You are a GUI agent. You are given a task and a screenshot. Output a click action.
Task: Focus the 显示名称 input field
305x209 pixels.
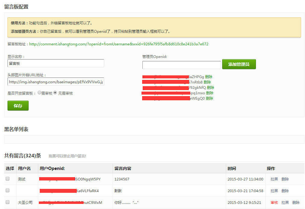pos(56,63)
